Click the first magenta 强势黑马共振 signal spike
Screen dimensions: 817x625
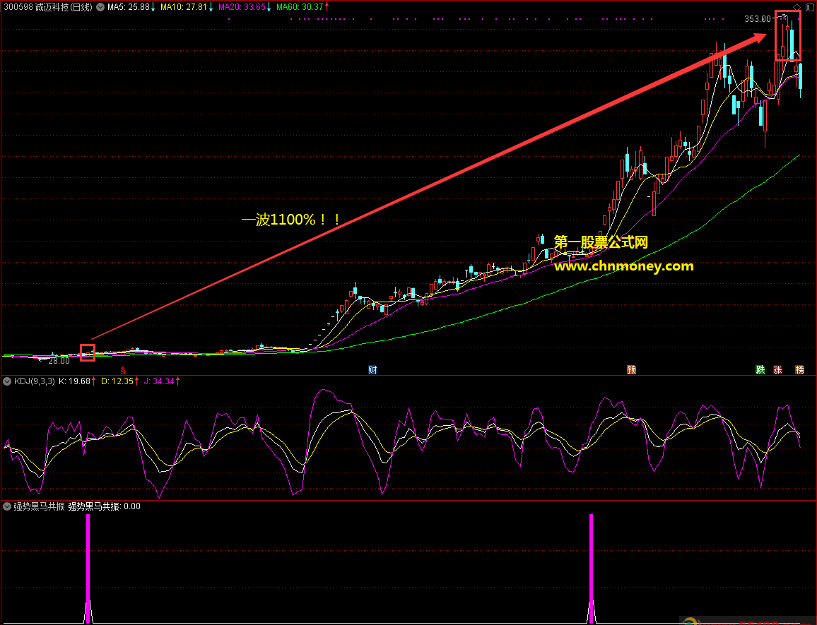coord(88,569)
